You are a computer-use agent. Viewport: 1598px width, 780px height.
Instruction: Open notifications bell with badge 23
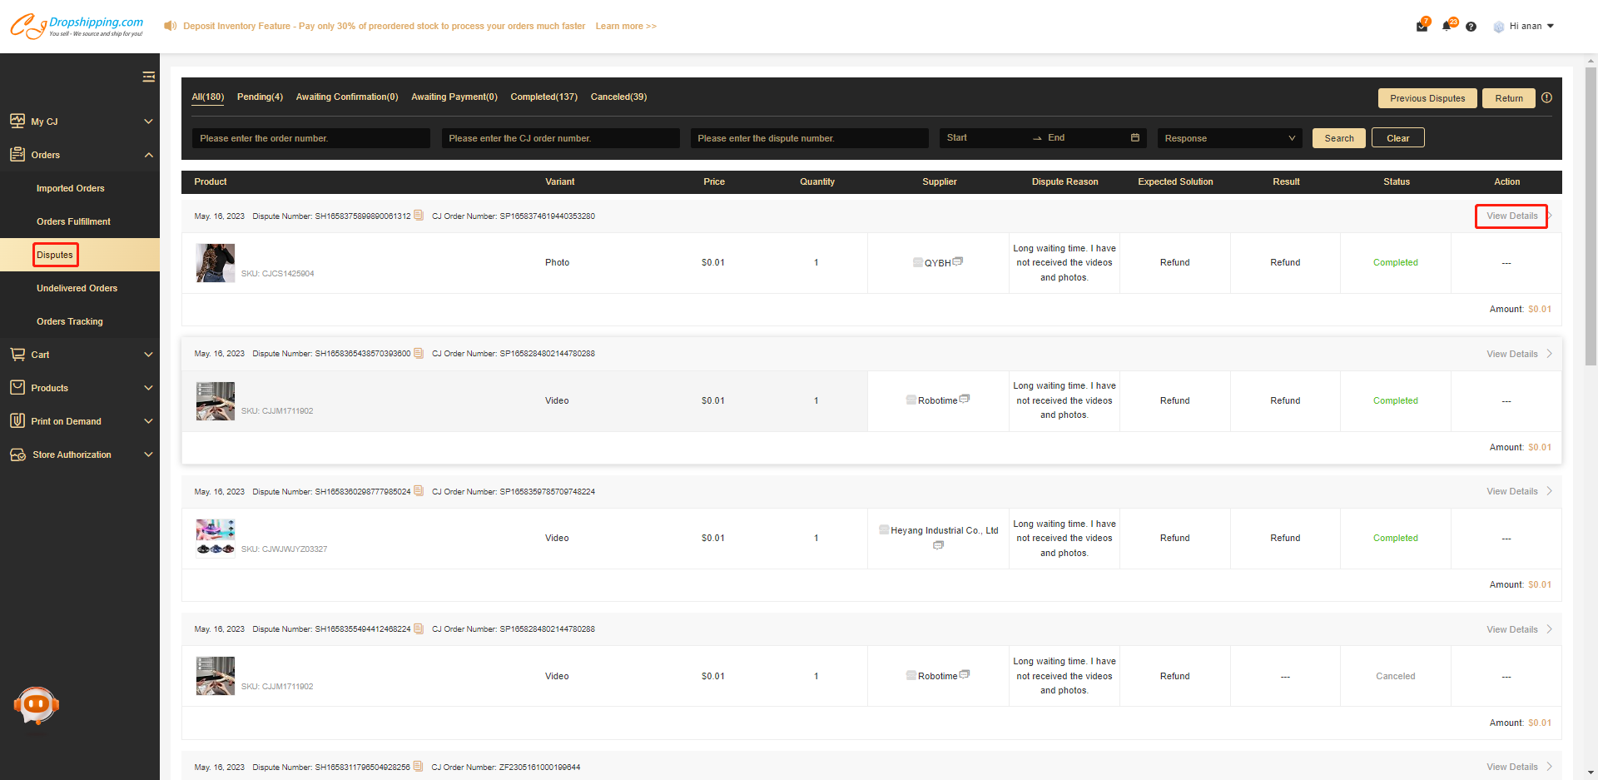click(1447, 26)
